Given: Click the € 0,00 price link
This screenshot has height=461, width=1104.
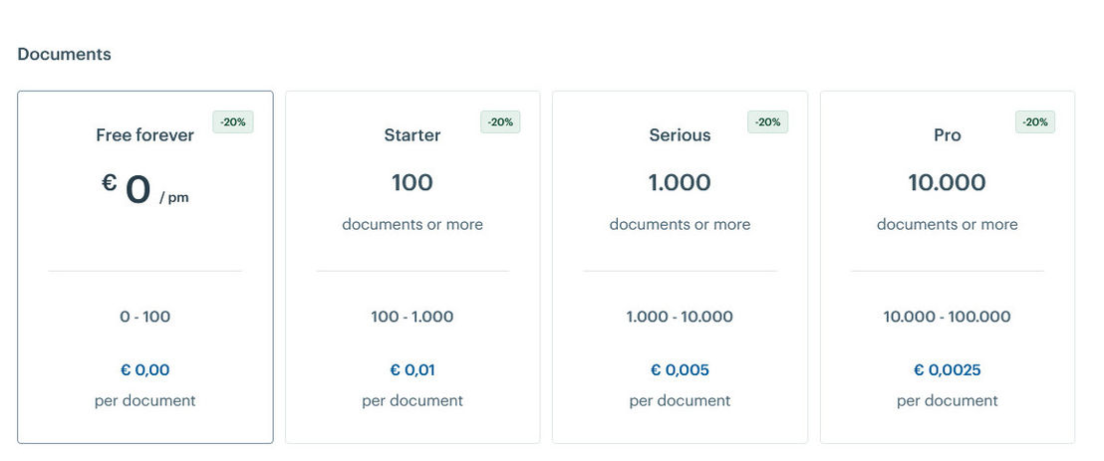Looking at the screenshot, I should (x=145, y=370).
